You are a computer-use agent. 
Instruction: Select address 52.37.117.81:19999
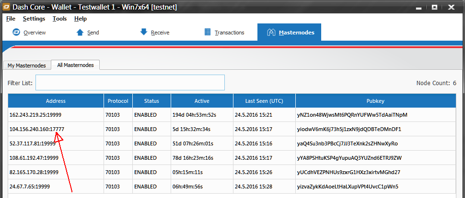coord(32,143)
